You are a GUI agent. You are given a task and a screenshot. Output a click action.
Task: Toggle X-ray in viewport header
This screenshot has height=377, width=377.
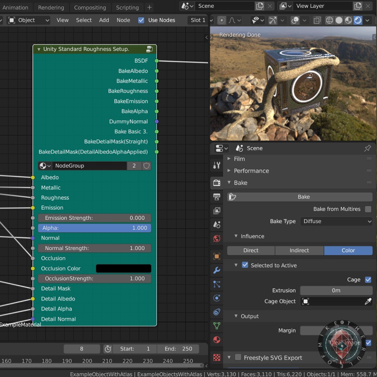317,20
